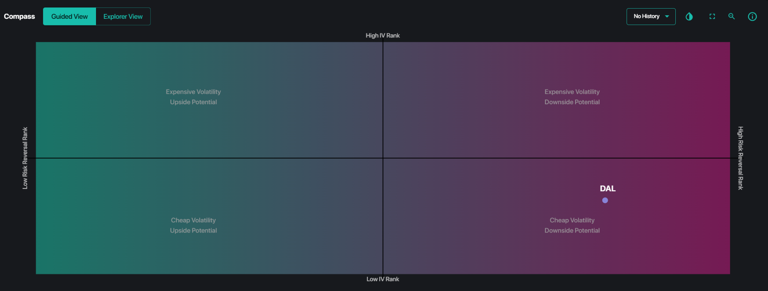Screen dimensions: 768x291
Task: Switch to Explorer View tab
Action: [123, 16]
